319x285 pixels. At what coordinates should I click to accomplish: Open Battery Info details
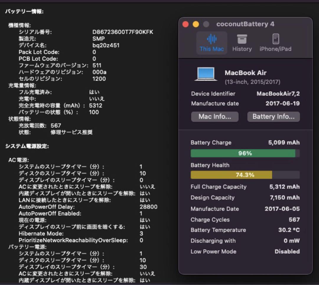[273, 117]
